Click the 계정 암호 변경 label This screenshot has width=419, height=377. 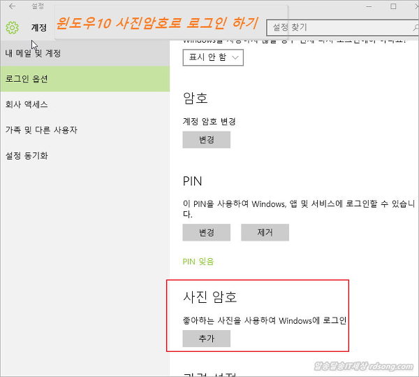click(x=209, y=122)
